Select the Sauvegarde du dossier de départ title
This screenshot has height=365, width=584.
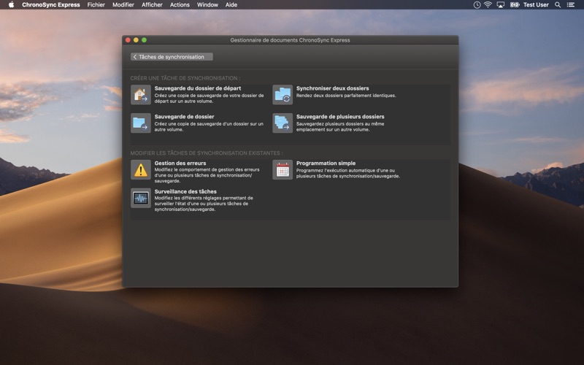[x=198, y=88]
